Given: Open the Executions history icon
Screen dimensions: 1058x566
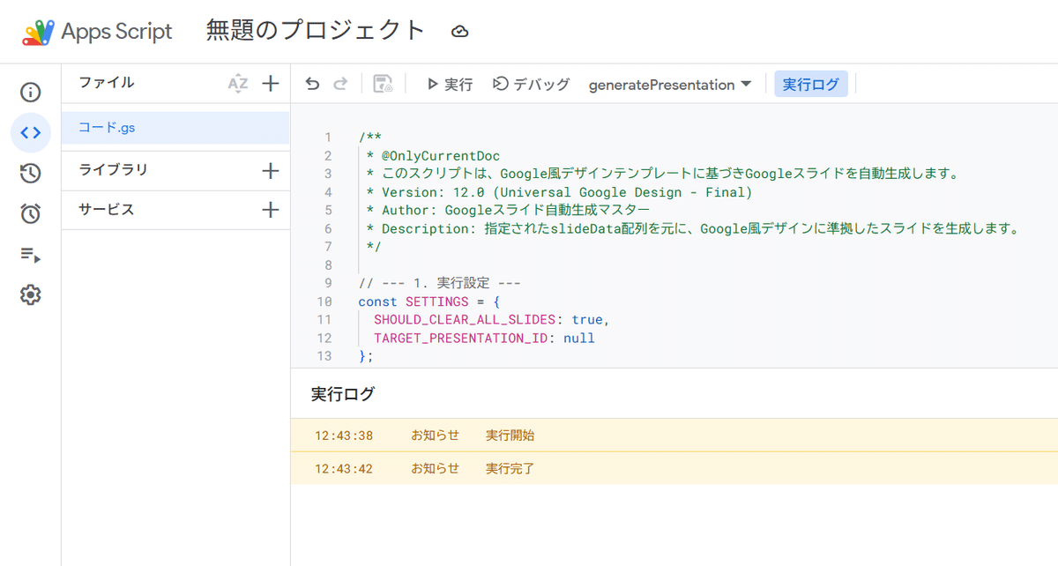Looking at the screenshot, I should 31,174.
